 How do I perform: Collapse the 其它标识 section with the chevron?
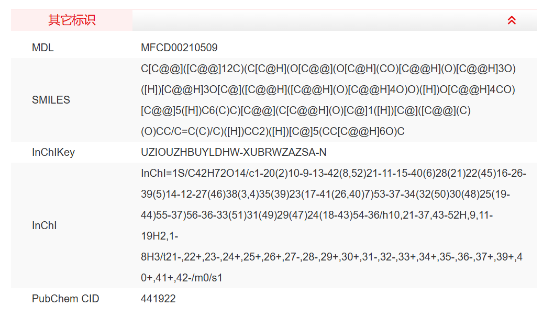click(x=512, y=20)
